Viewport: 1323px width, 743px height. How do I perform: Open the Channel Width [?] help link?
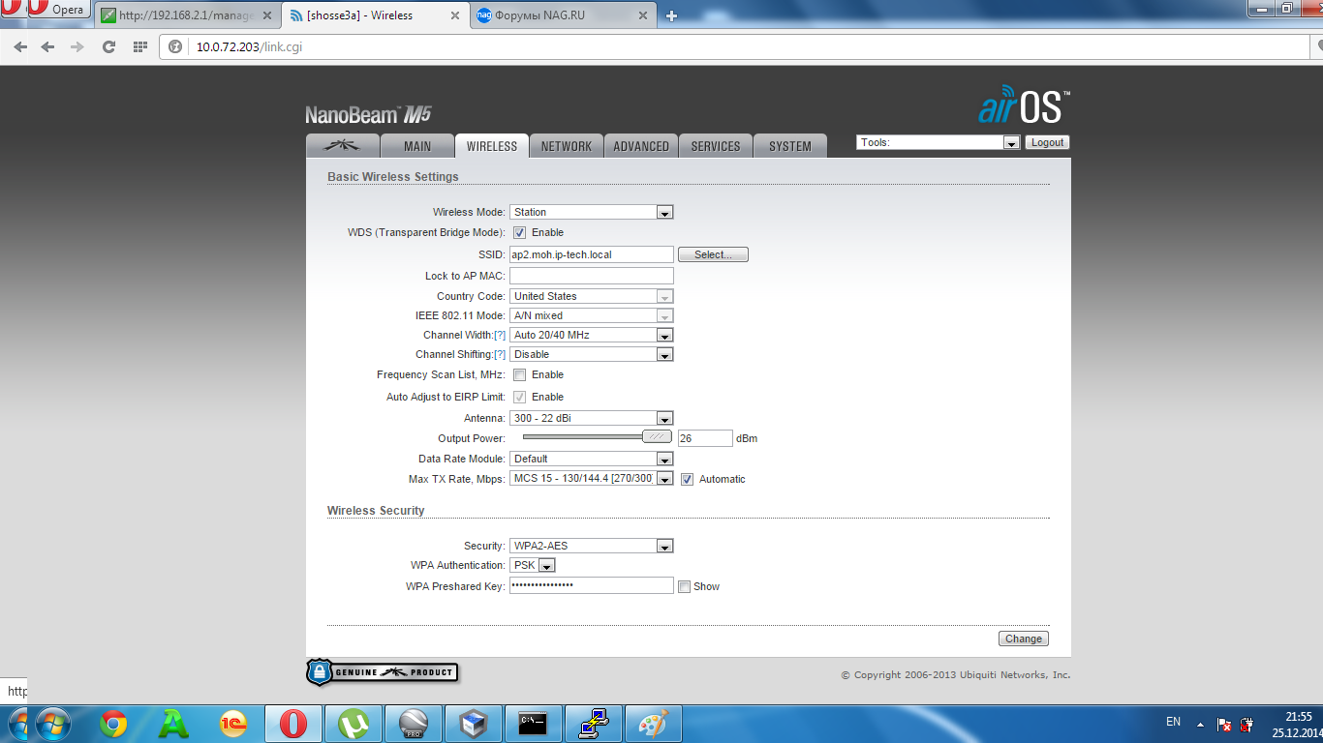click(500, 335)
